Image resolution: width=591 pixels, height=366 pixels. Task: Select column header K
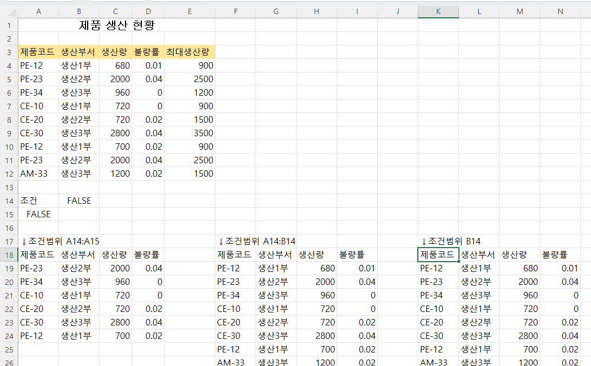point(438,11)
